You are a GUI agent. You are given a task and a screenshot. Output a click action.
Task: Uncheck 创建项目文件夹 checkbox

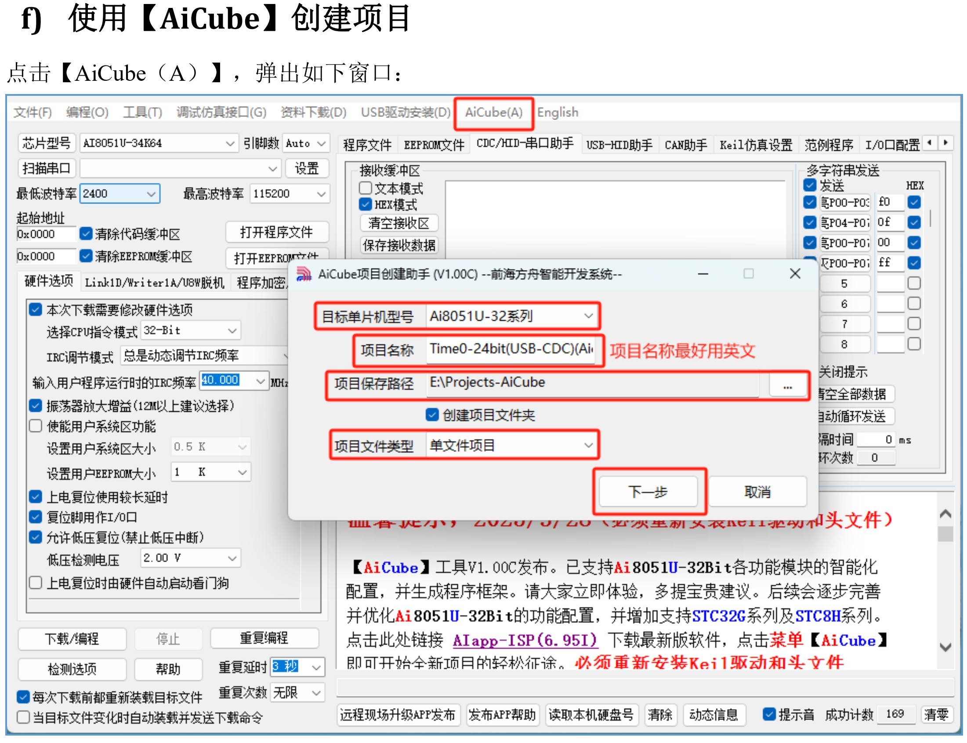(432, 415)
